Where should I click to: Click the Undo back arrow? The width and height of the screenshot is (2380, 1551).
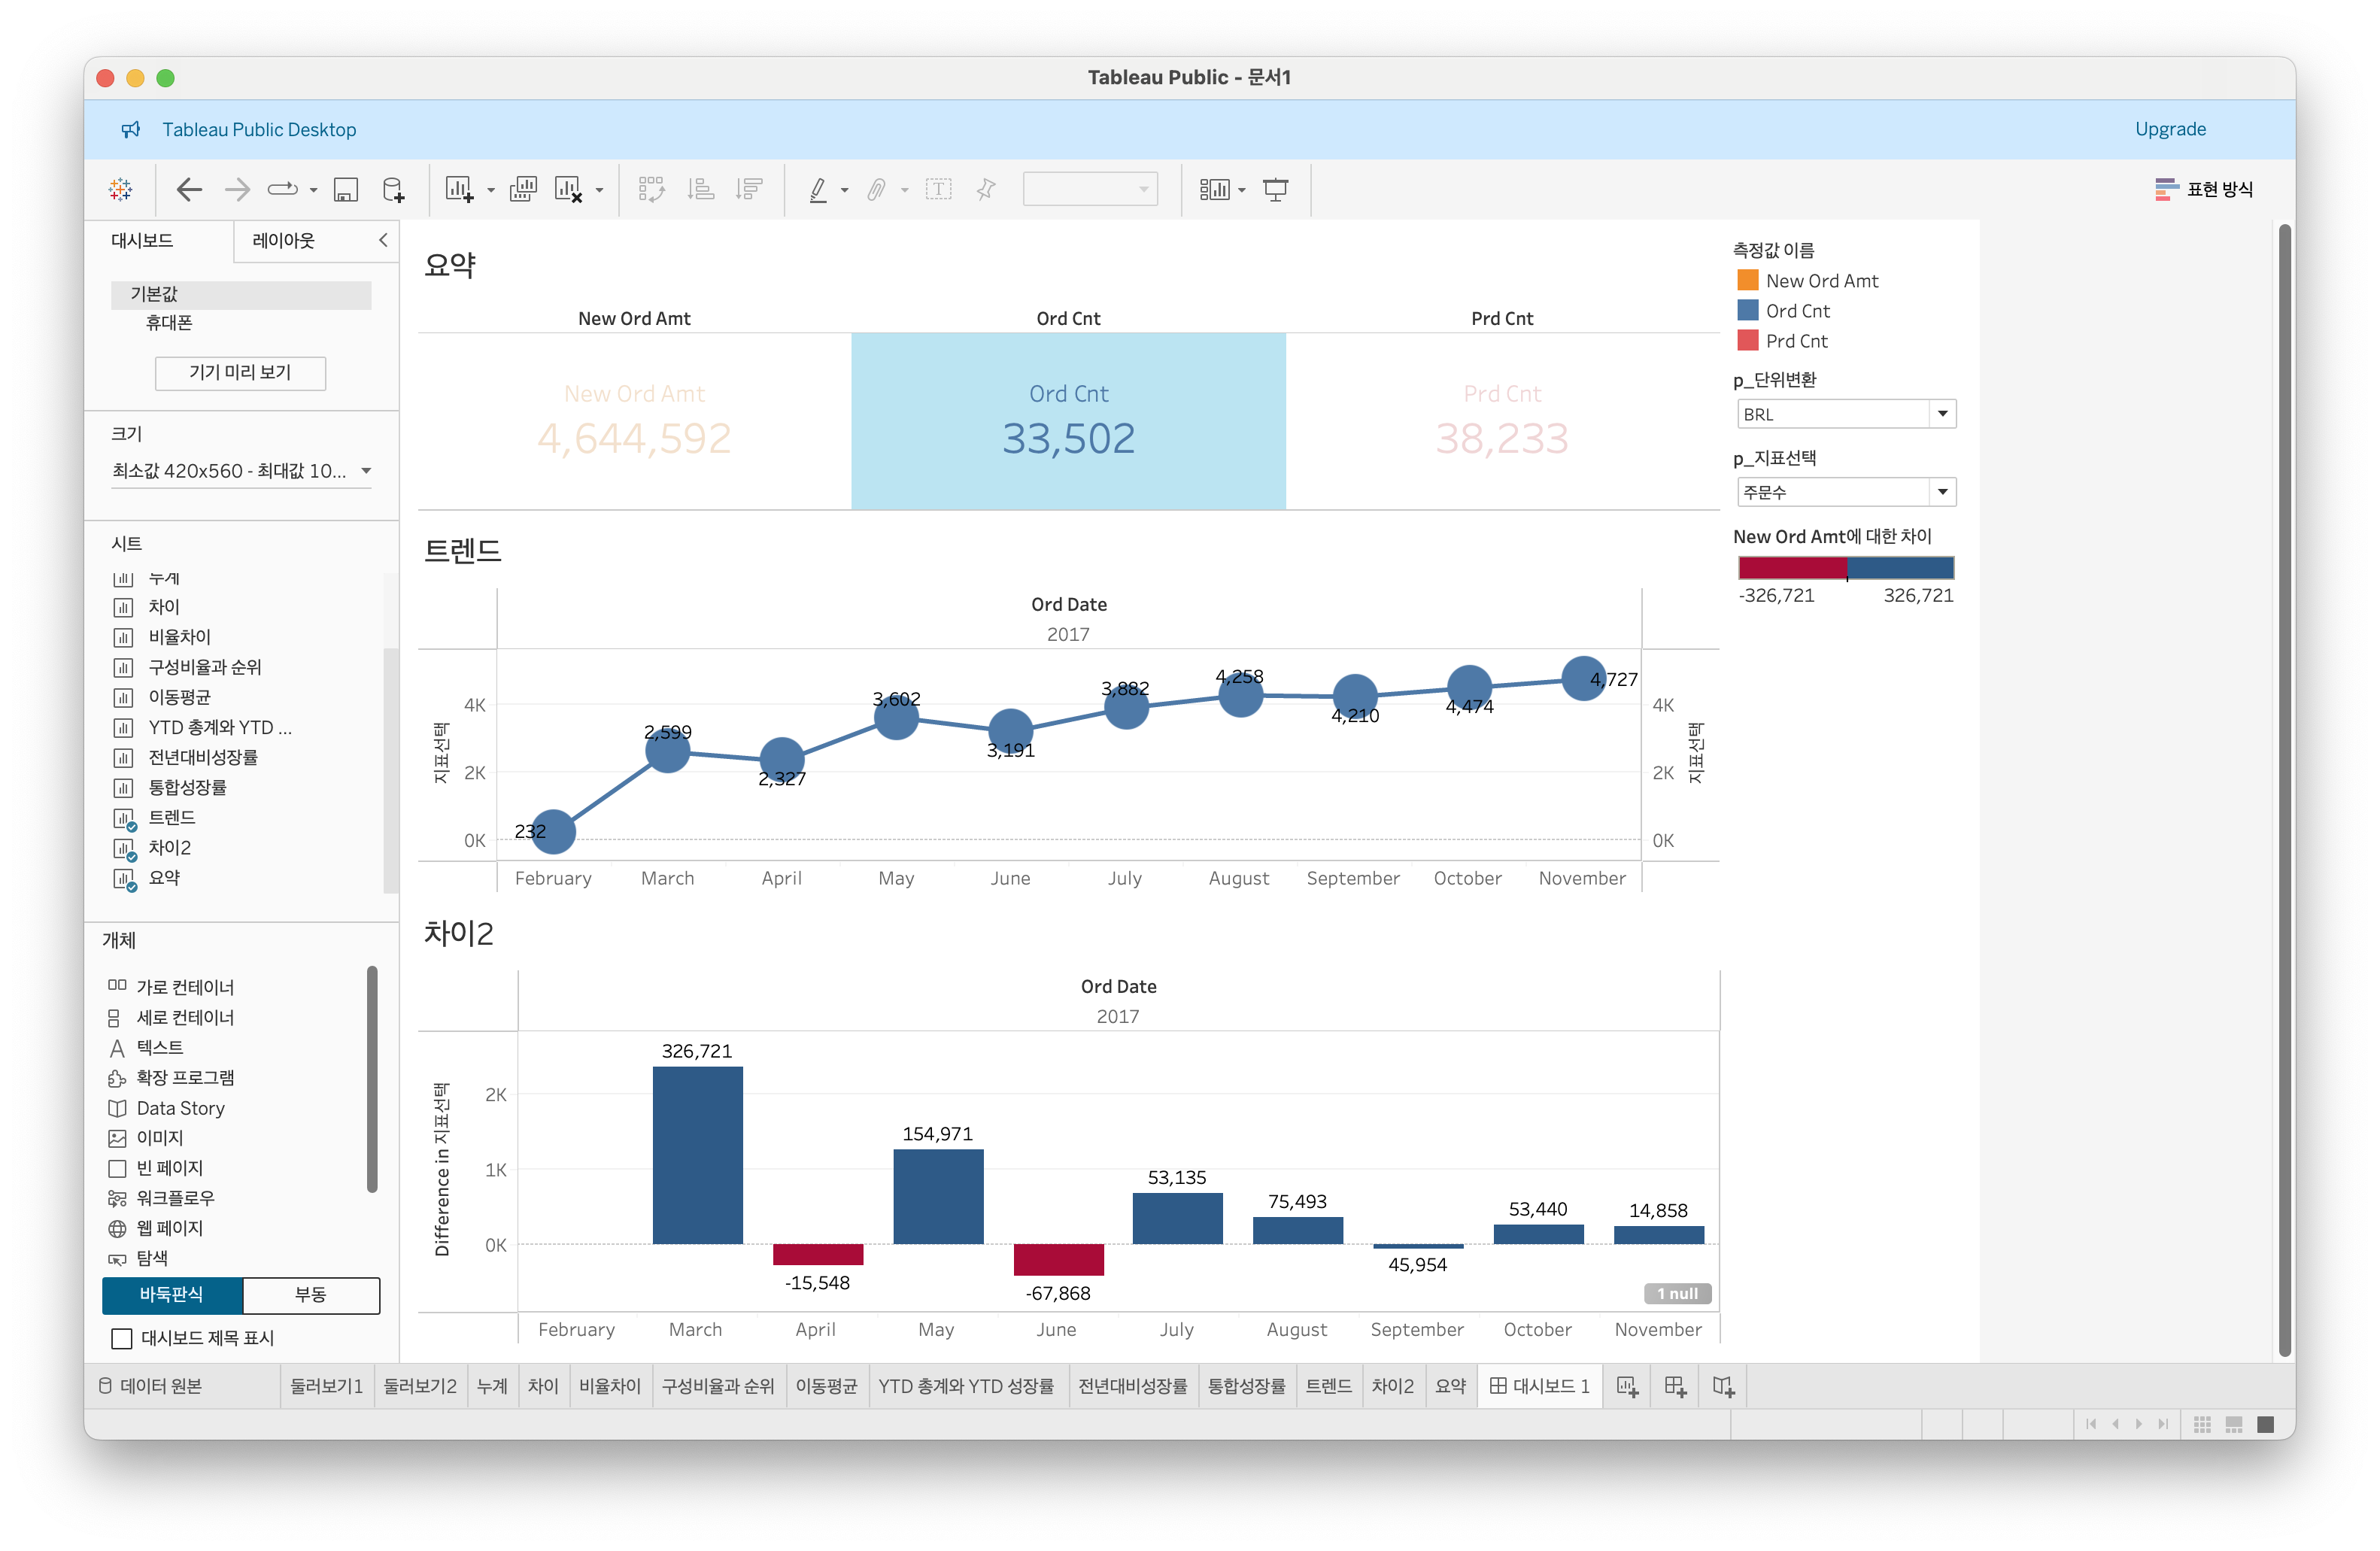coord(189,189)
